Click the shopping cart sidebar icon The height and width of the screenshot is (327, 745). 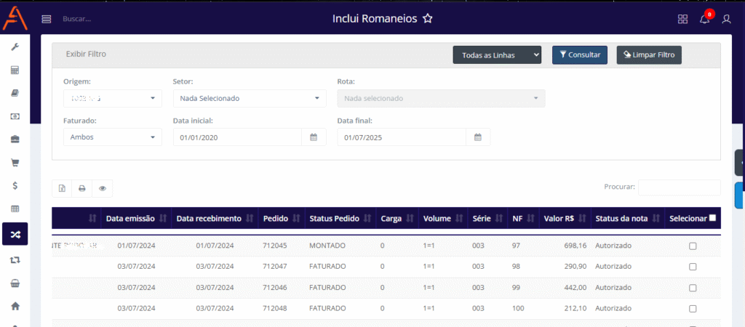tap(15, 162)
